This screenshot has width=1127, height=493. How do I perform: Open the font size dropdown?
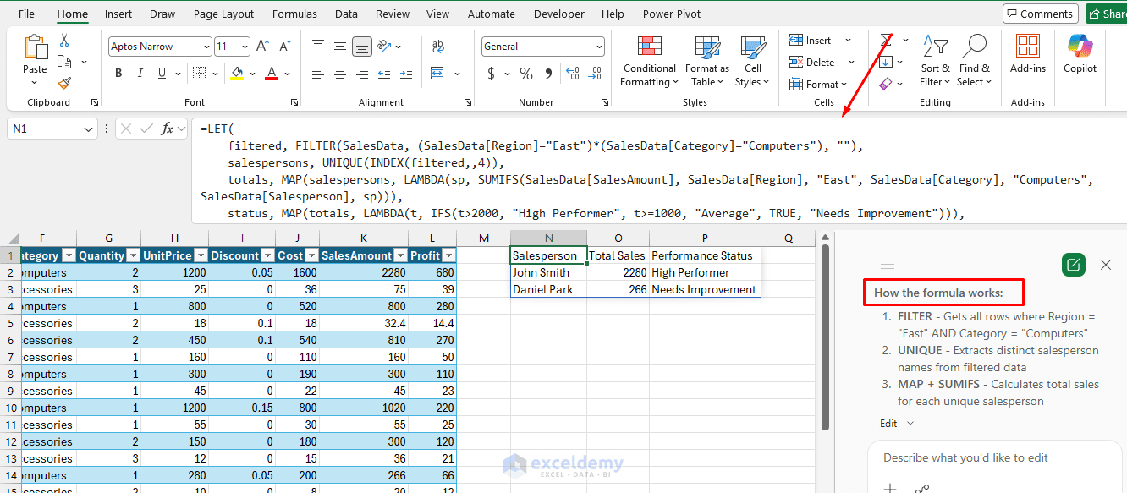pos(245,47)
